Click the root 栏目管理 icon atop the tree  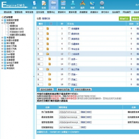tap(2, 17)
